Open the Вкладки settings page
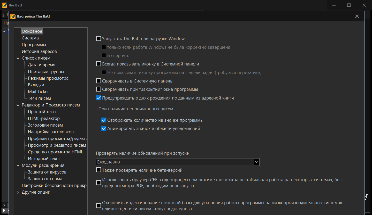Image resolution: width=372 pixels, height=215 pixels. 36,85
